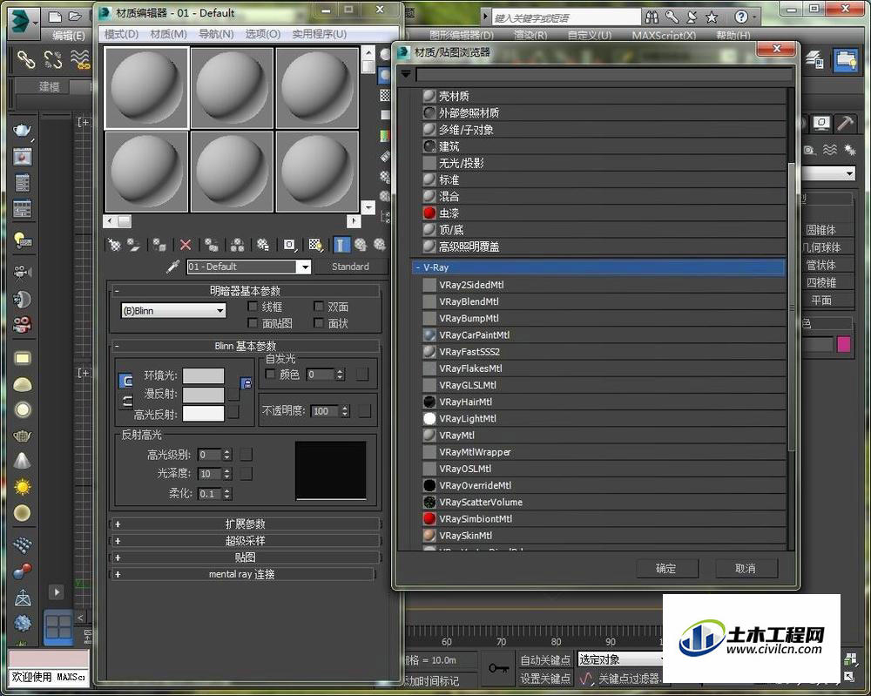
Task: Click the binoculars search icon at top
Action: [652, 17]
